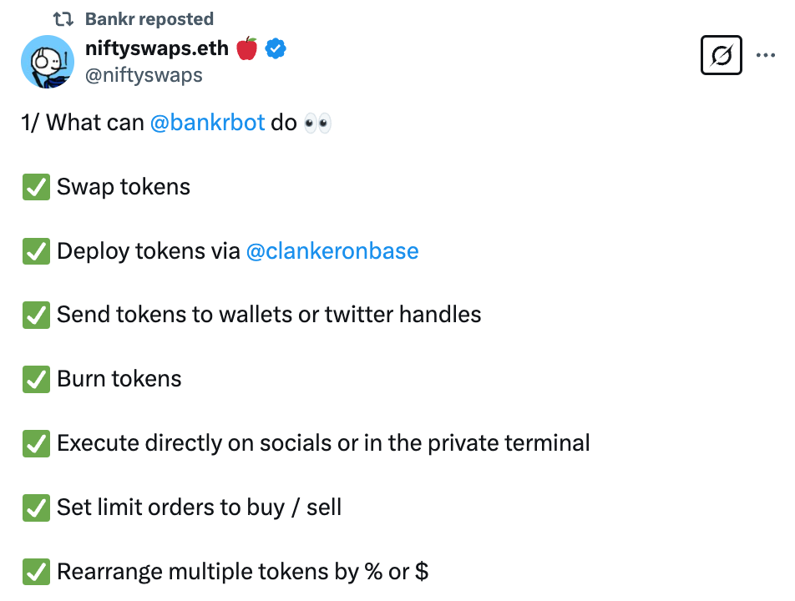
Task: Open the @bankrbot mention link
Action: [207, 123]
